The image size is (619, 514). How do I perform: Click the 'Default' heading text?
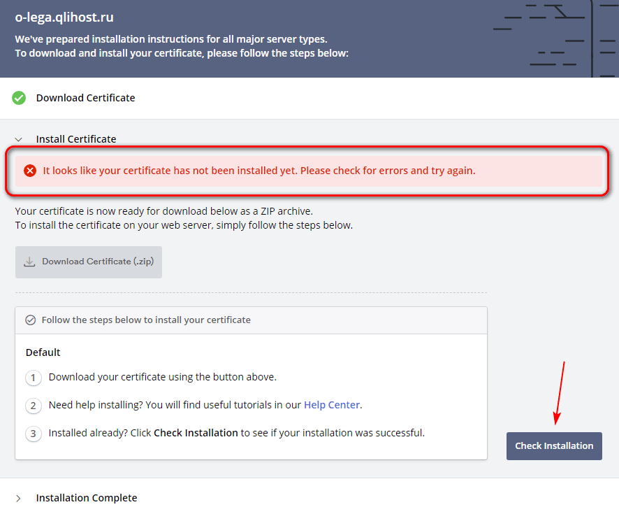[43, 352]
